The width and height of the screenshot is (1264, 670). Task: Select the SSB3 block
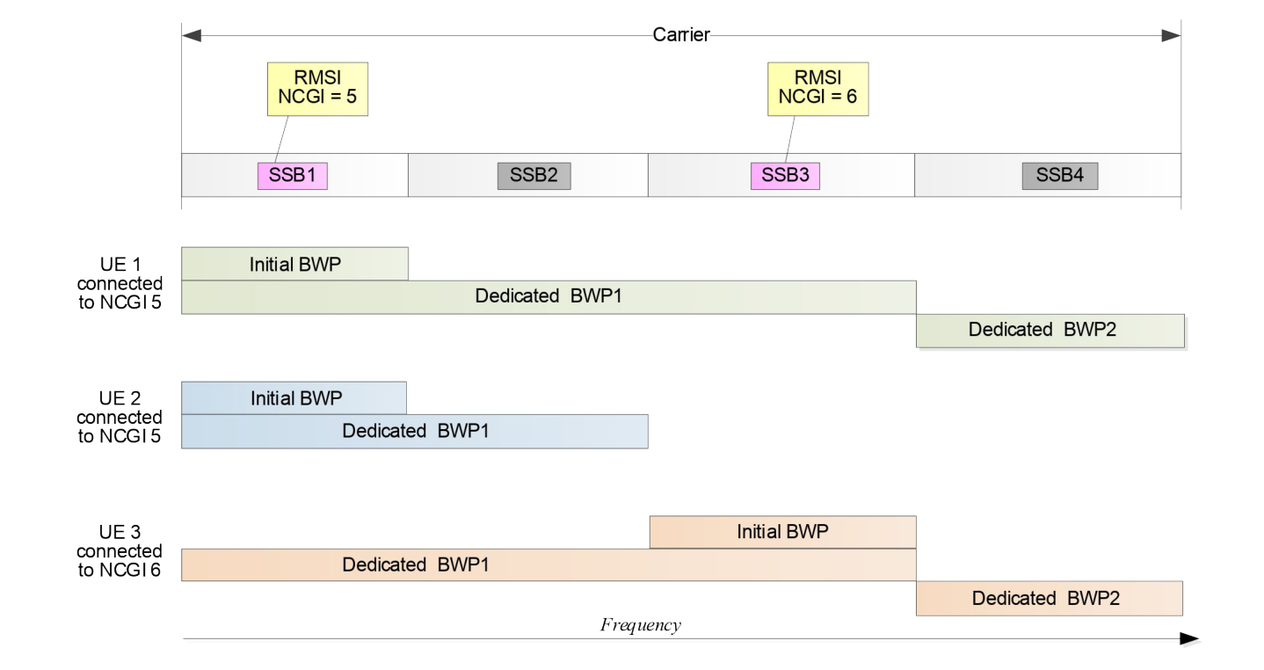(x=785, y=176)
